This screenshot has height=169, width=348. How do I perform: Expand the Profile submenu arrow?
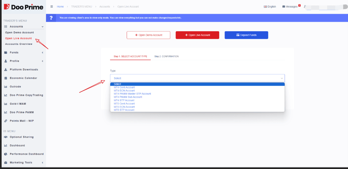point(43,61)
